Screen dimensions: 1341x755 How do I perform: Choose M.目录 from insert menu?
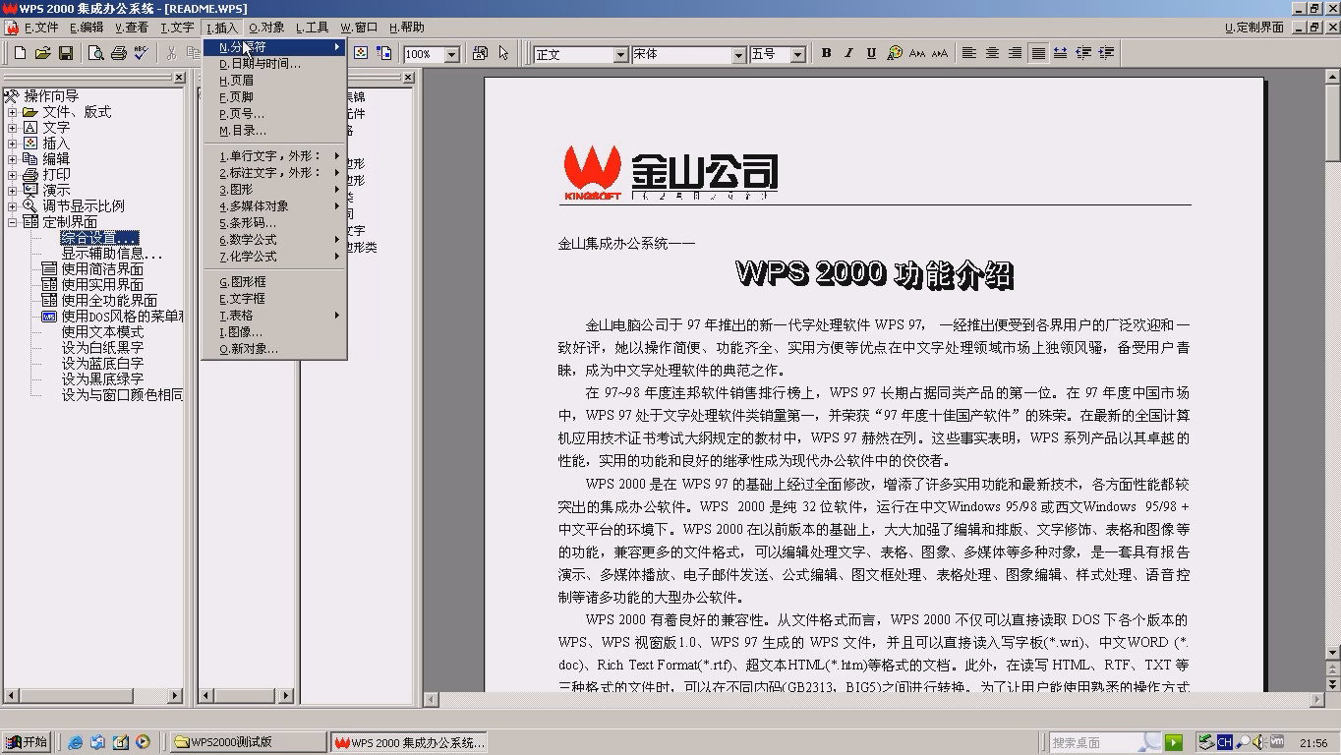point(274,131)
